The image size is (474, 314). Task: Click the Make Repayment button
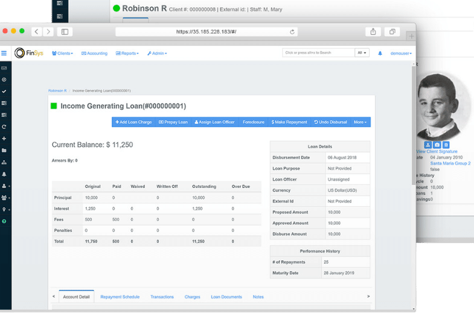[289, 122]
